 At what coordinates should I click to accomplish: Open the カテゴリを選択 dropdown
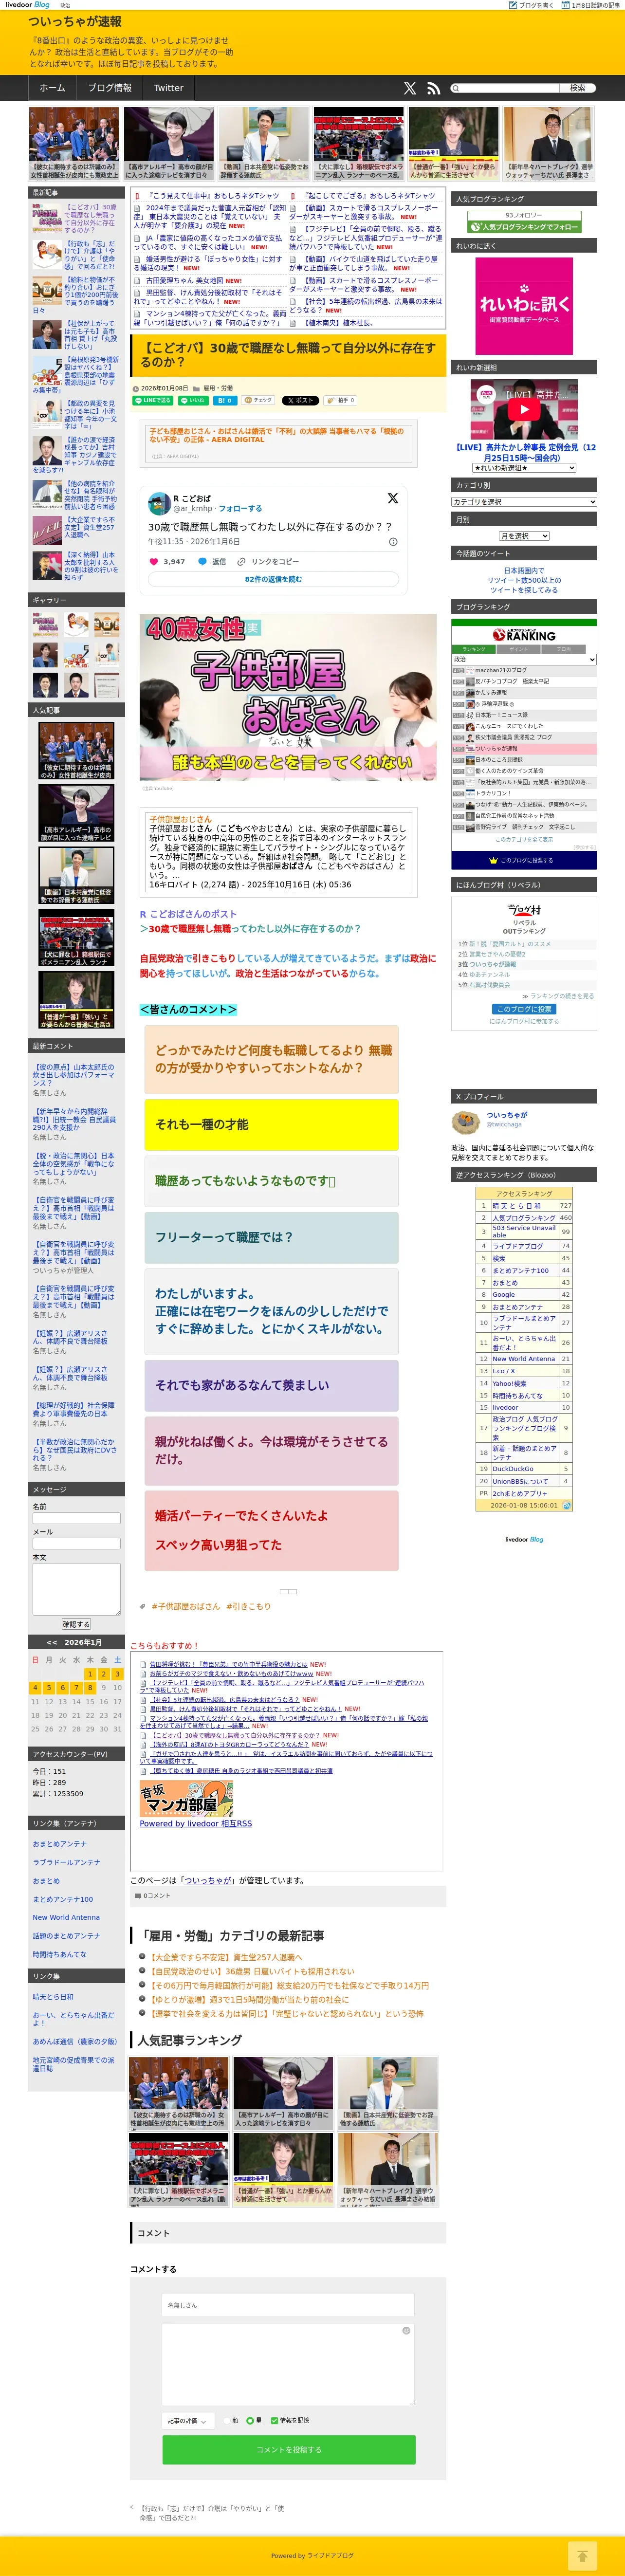coord(524,502)
